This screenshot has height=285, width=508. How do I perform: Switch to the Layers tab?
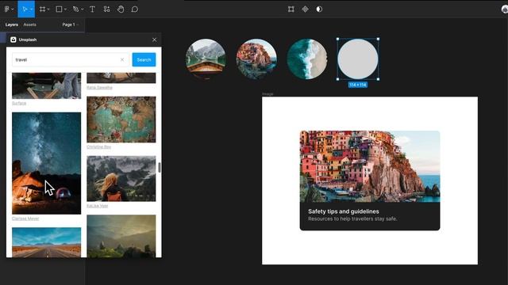(x=12, y=25)
